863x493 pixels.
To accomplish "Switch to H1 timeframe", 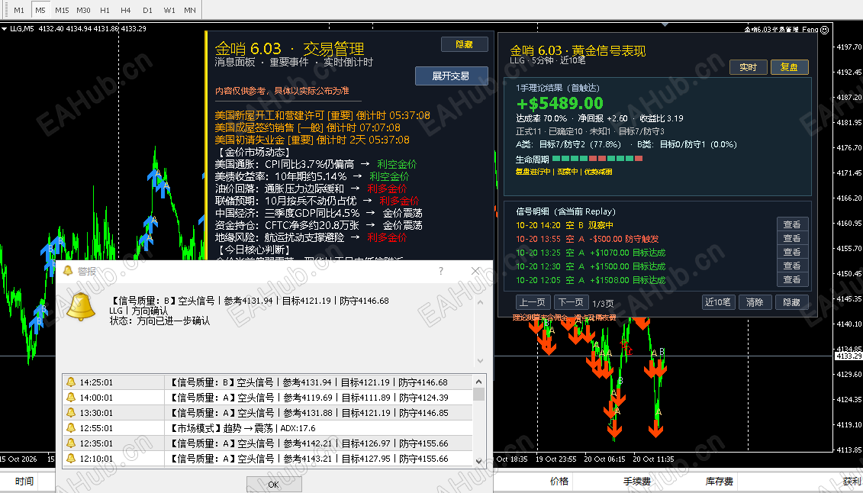I will tap(105, 10).
